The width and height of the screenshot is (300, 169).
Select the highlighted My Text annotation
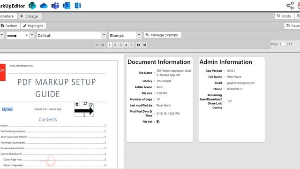tap(7, 109)
